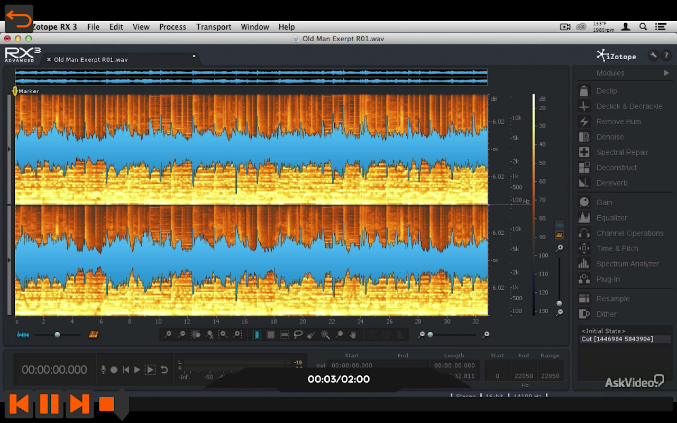Screen dimensions: 677x423
Task: Open the Dereverb module
Action: click(611, 183)
